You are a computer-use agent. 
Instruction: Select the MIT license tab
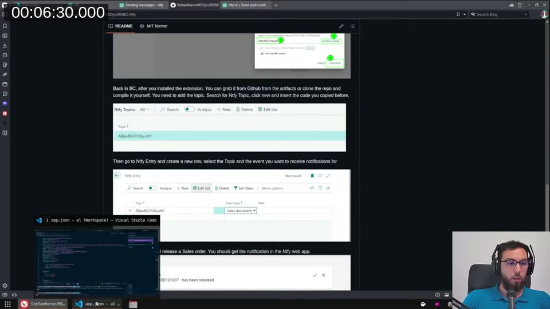click(154, 26)
